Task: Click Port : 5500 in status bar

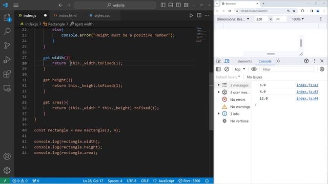Action: point(189,181)
